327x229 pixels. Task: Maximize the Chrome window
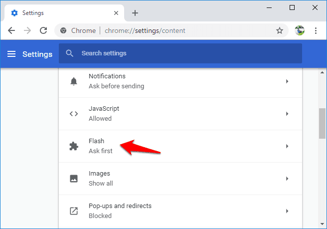tap(292, 7)
